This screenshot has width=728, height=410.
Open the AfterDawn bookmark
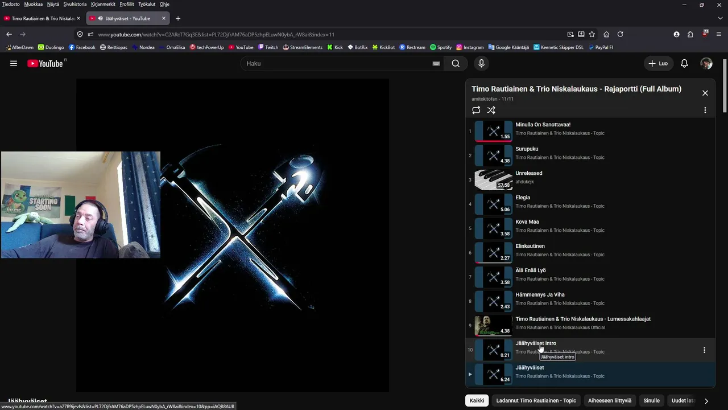19,47
